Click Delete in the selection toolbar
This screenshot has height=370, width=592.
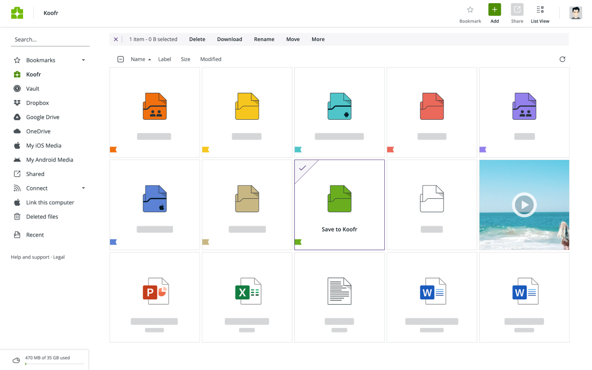[x=197, y=39]
